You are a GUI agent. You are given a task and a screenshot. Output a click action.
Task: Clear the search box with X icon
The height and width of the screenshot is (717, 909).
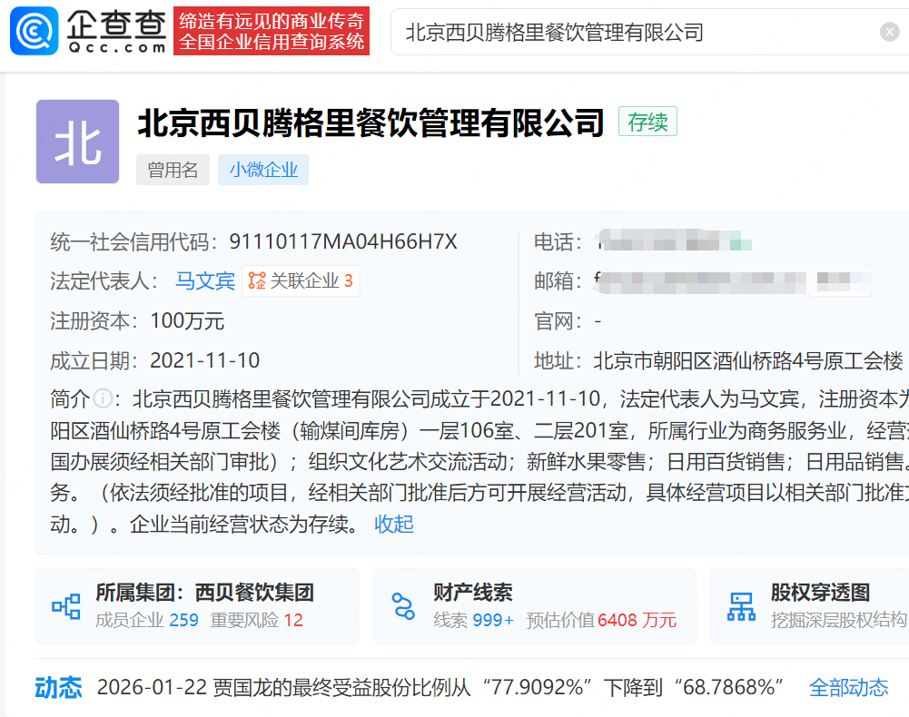point(889,33)
